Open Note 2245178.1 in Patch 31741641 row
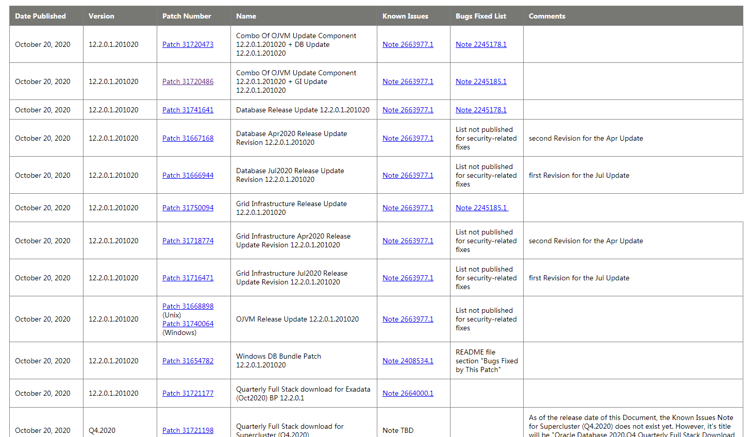The height and width of the screenshot is (437, 750). coord(481,110)
